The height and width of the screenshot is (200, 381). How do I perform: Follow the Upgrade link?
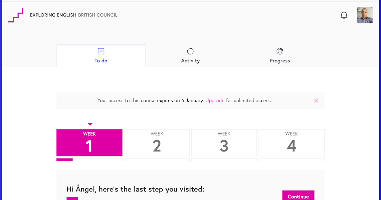(x=215, y=101)
